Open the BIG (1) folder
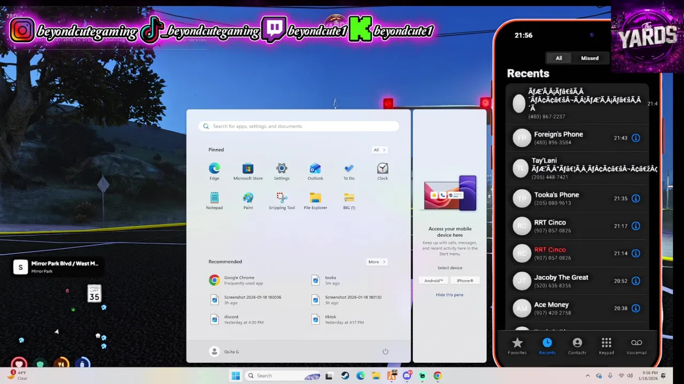The height and width of the screenshot is (384, 684). pos(349,201)
